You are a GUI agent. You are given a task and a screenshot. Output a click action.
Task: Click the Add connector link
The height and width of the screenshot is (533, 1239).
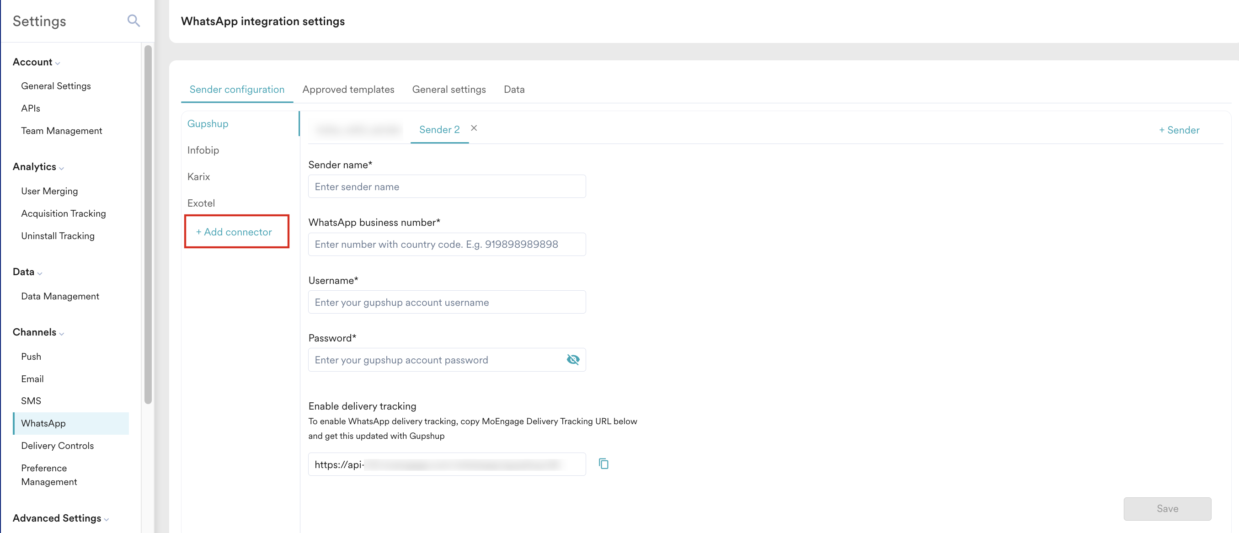pos(234,232)
